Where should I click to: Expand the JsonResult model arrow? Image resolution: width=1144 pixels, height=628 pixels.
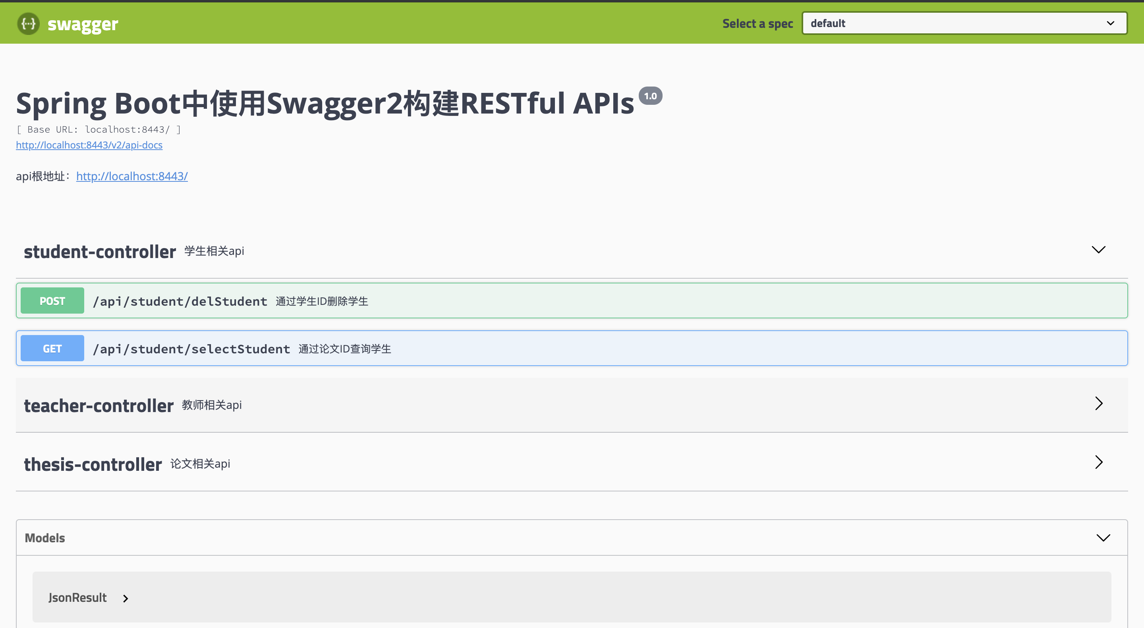[126, 598]
